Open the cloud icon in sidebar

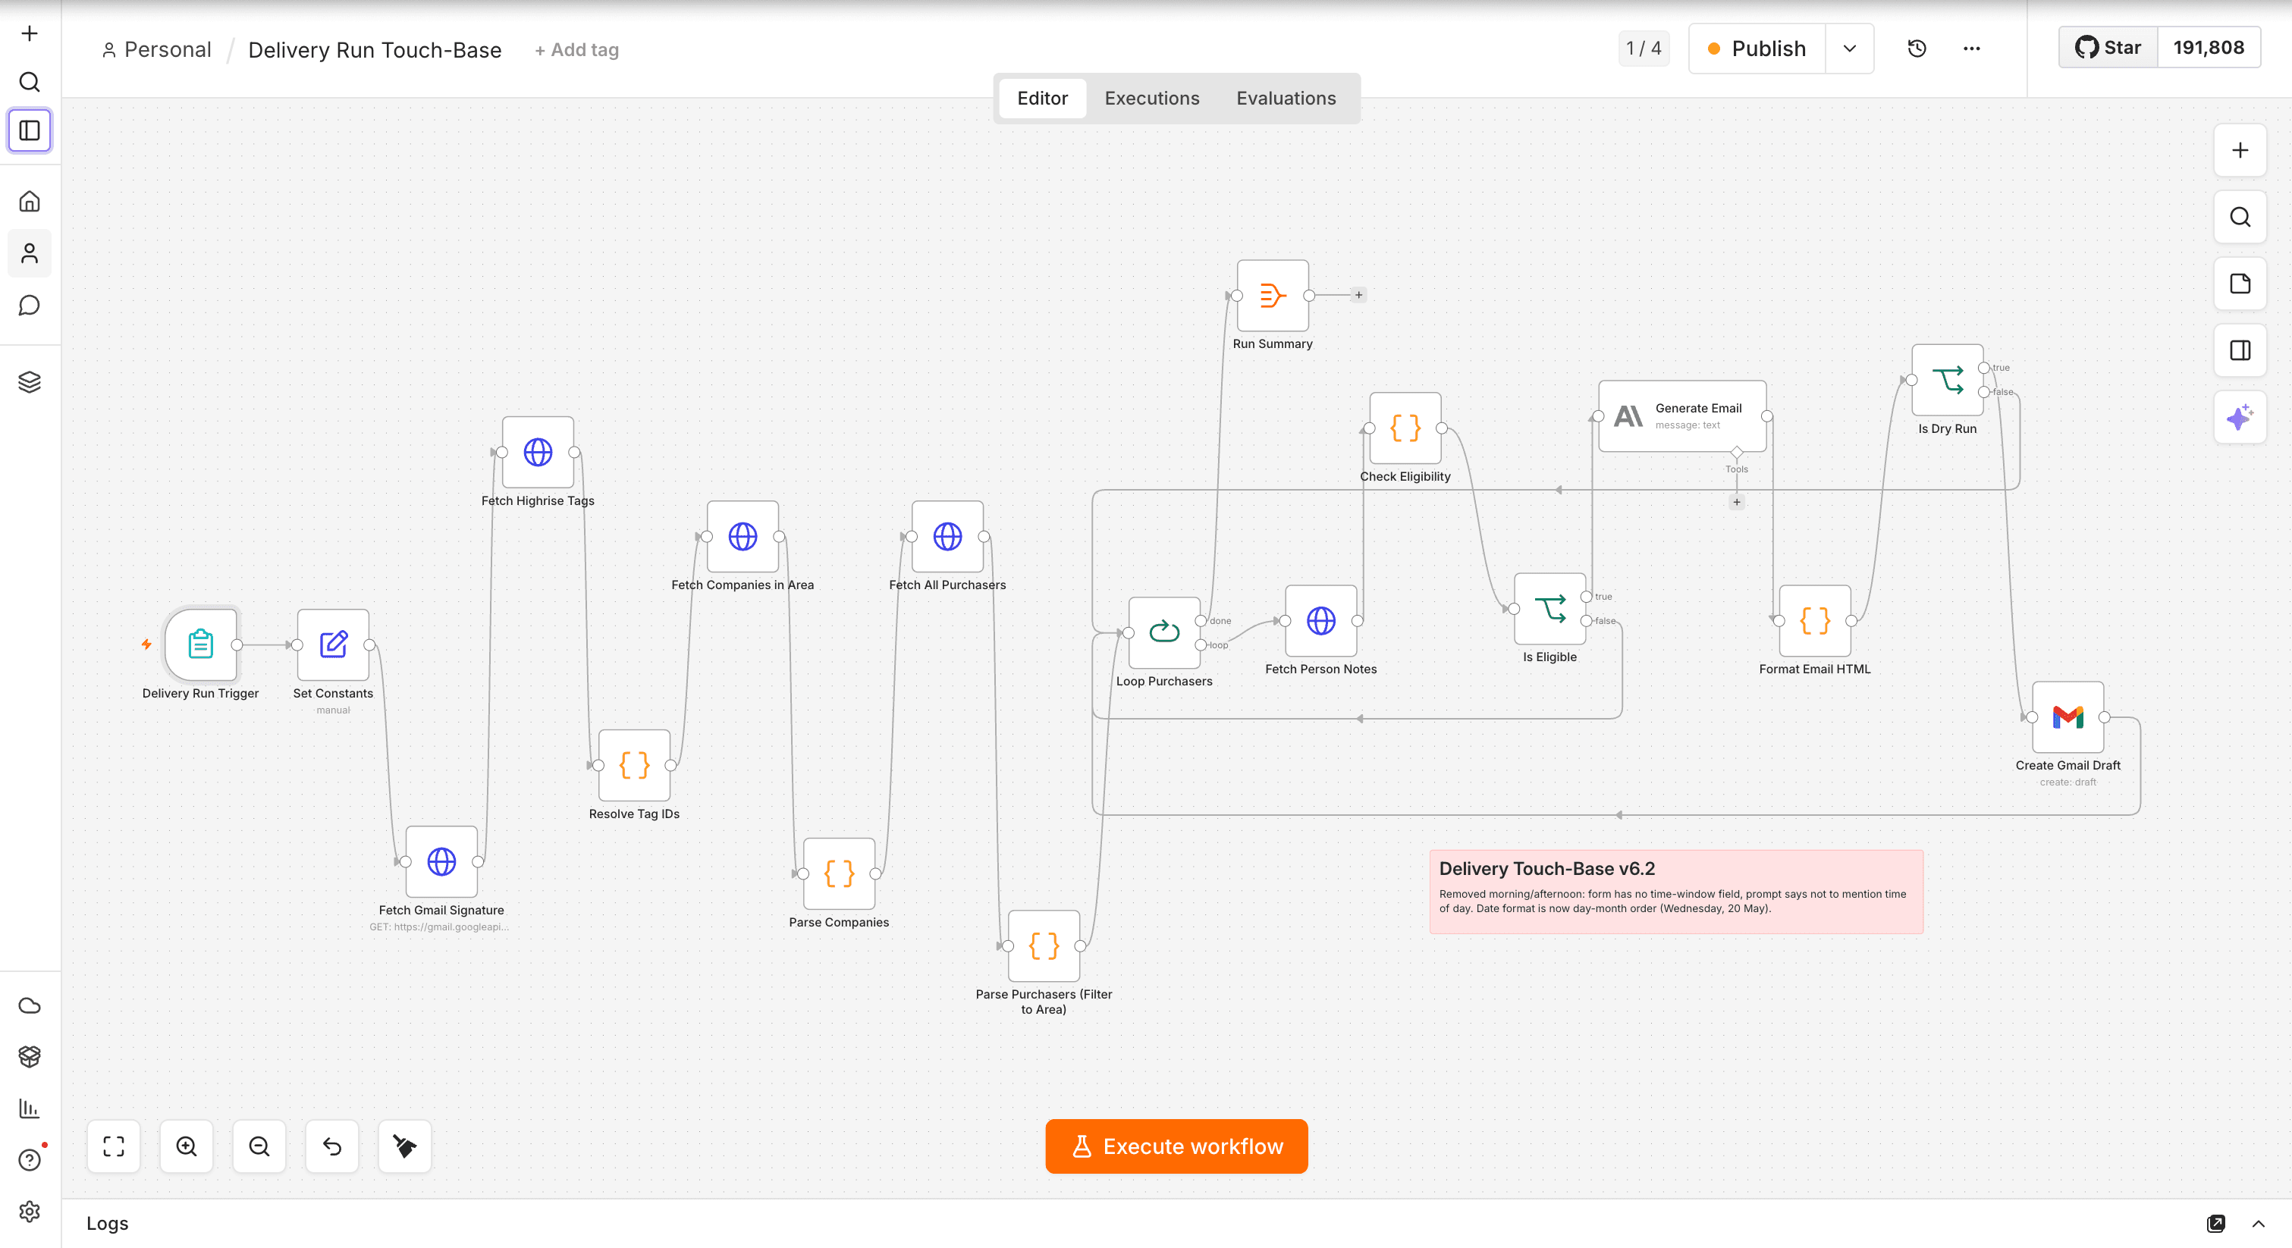(x=30, y=1005)
